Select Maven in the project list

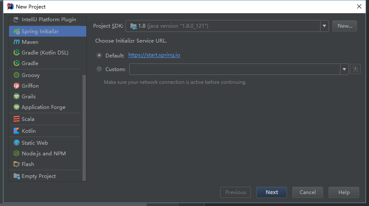[48, 42]
